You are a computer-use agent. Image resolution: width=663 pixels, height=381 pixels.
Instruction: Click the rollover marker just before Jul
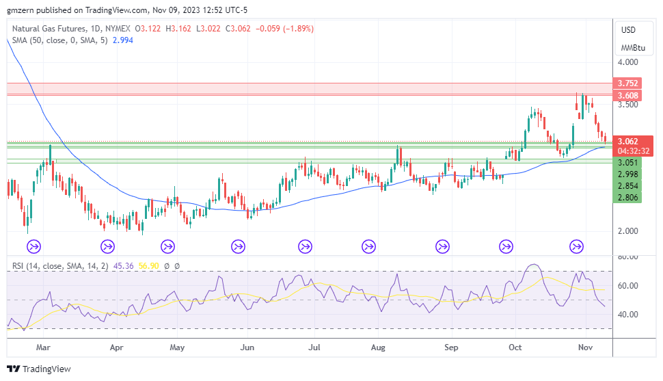coord(305,246)
